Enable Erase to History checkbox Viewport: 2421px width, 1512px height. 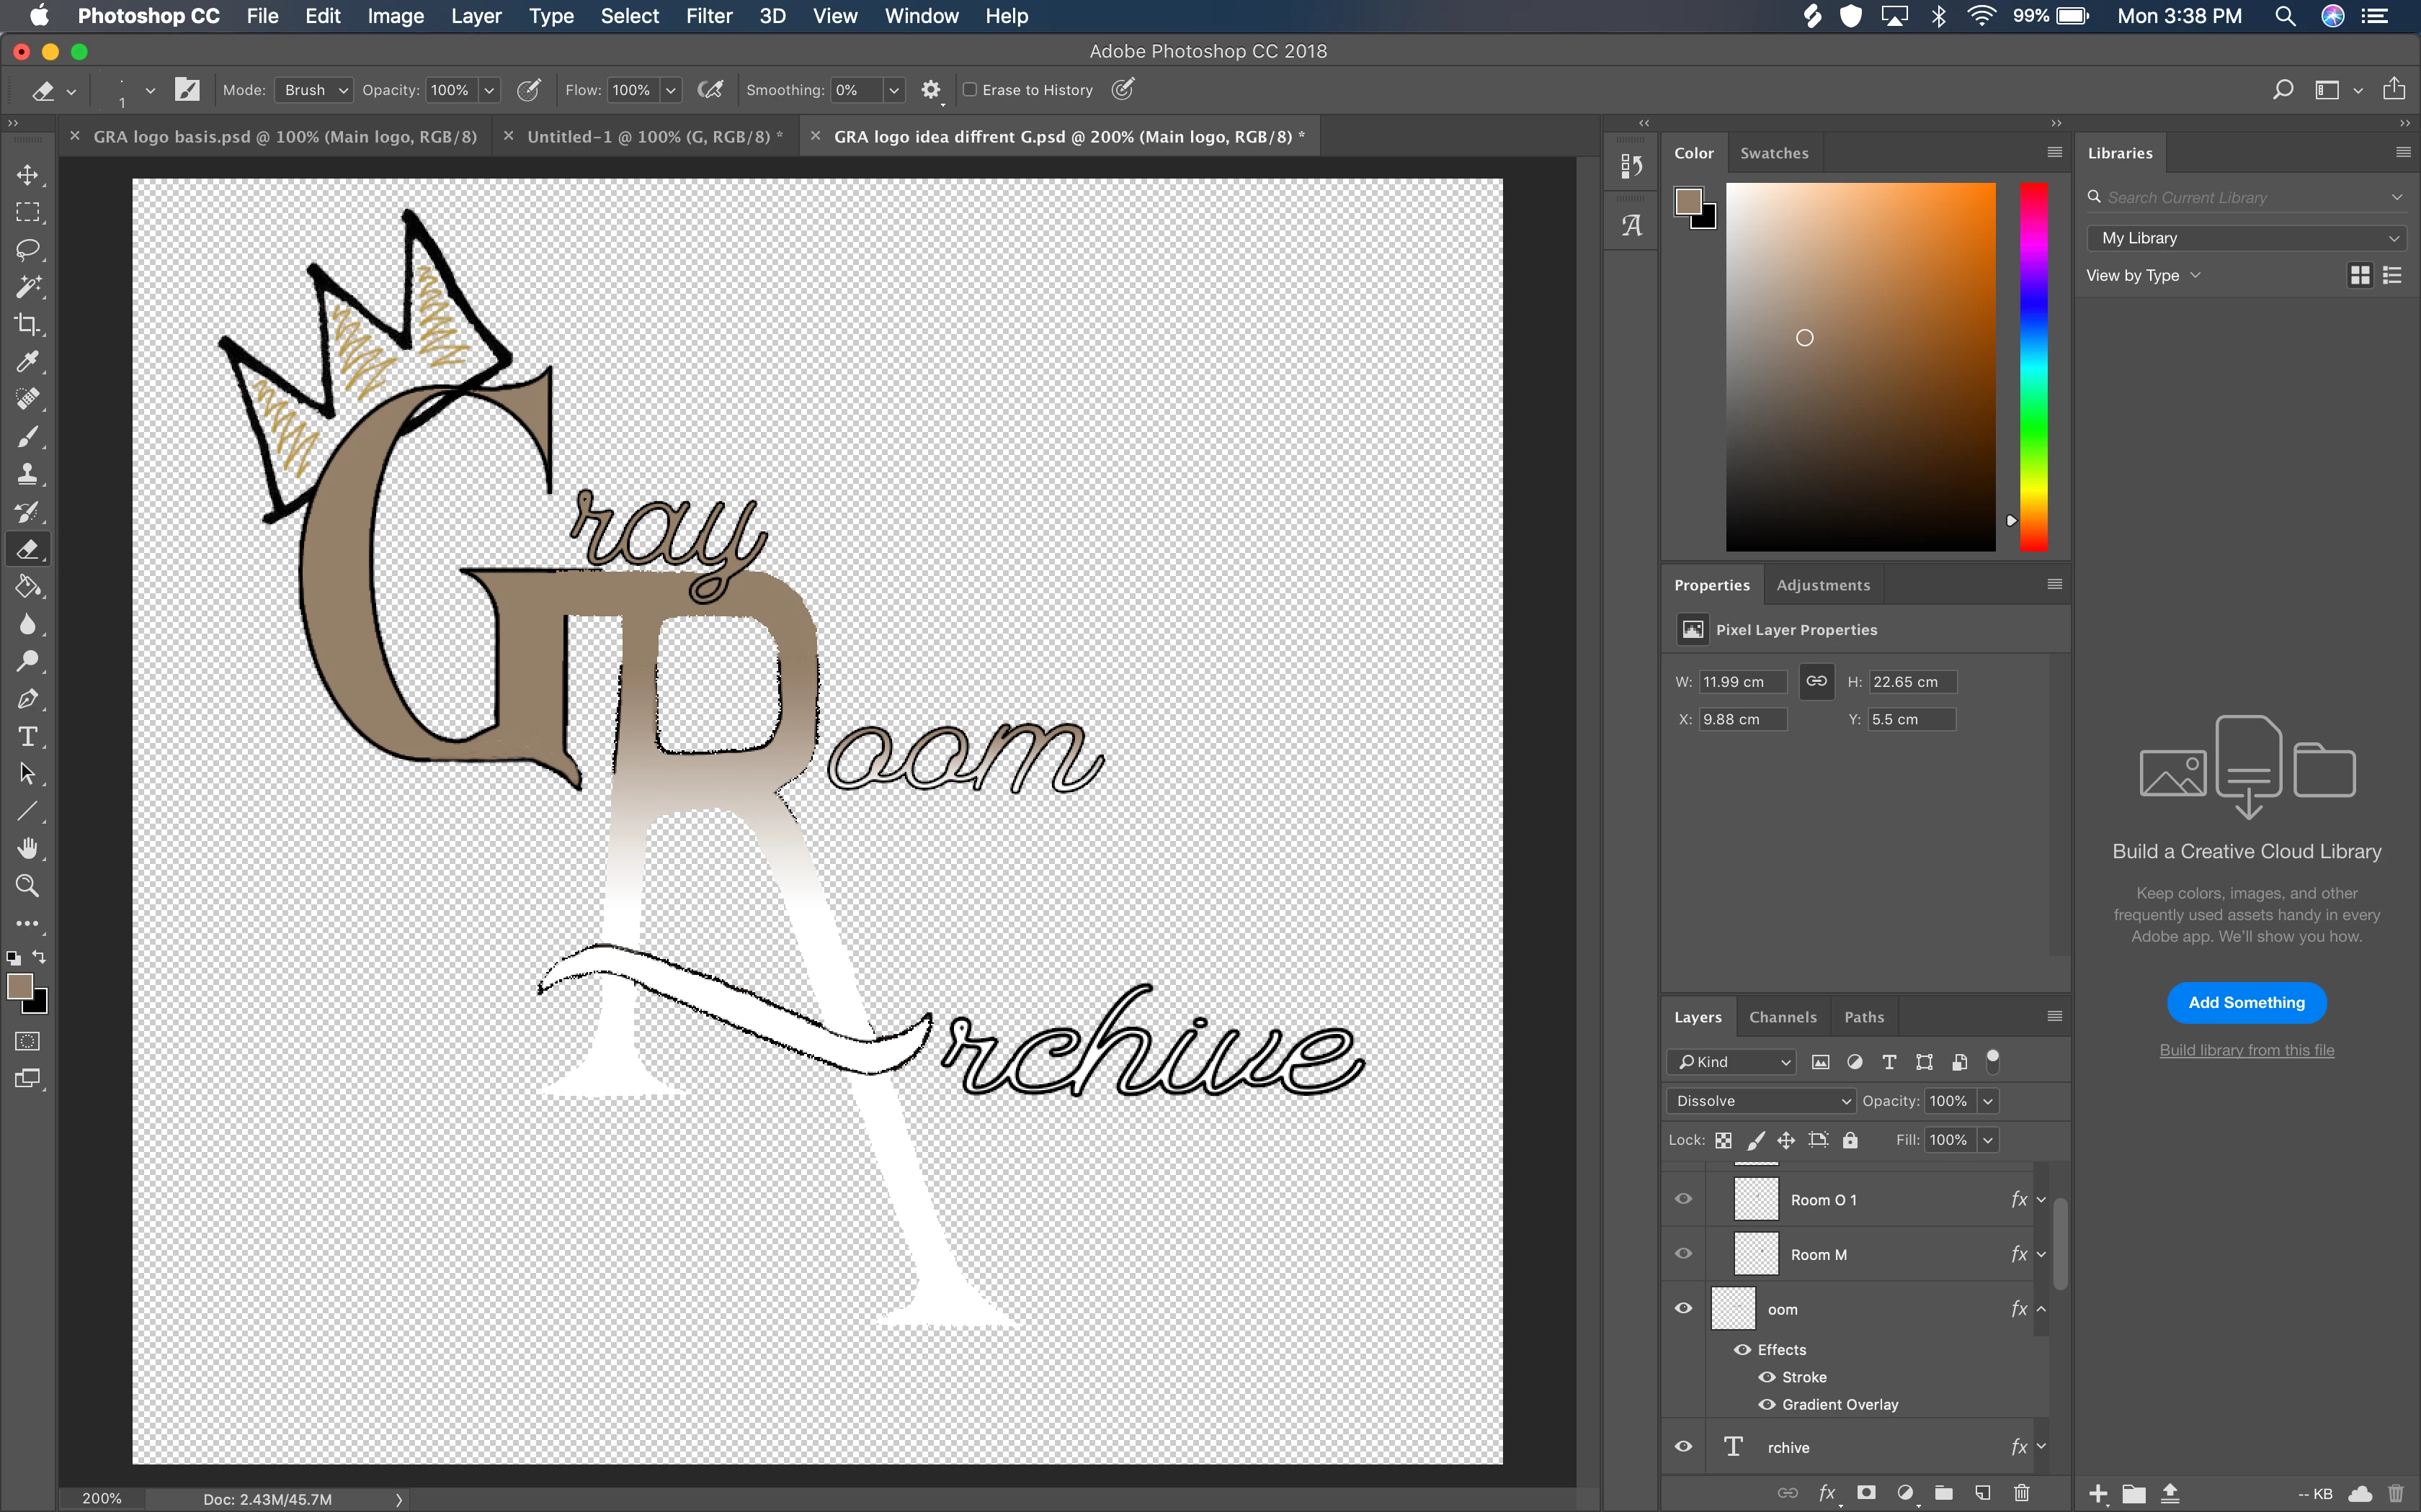point(969,90)
